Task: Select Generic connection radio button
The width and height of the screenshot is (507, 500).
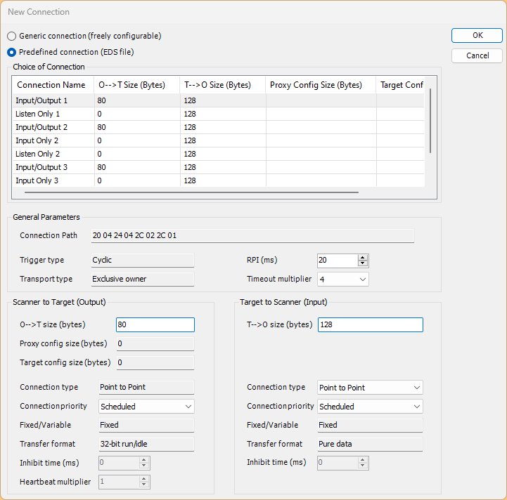Action: coord(12,36)
